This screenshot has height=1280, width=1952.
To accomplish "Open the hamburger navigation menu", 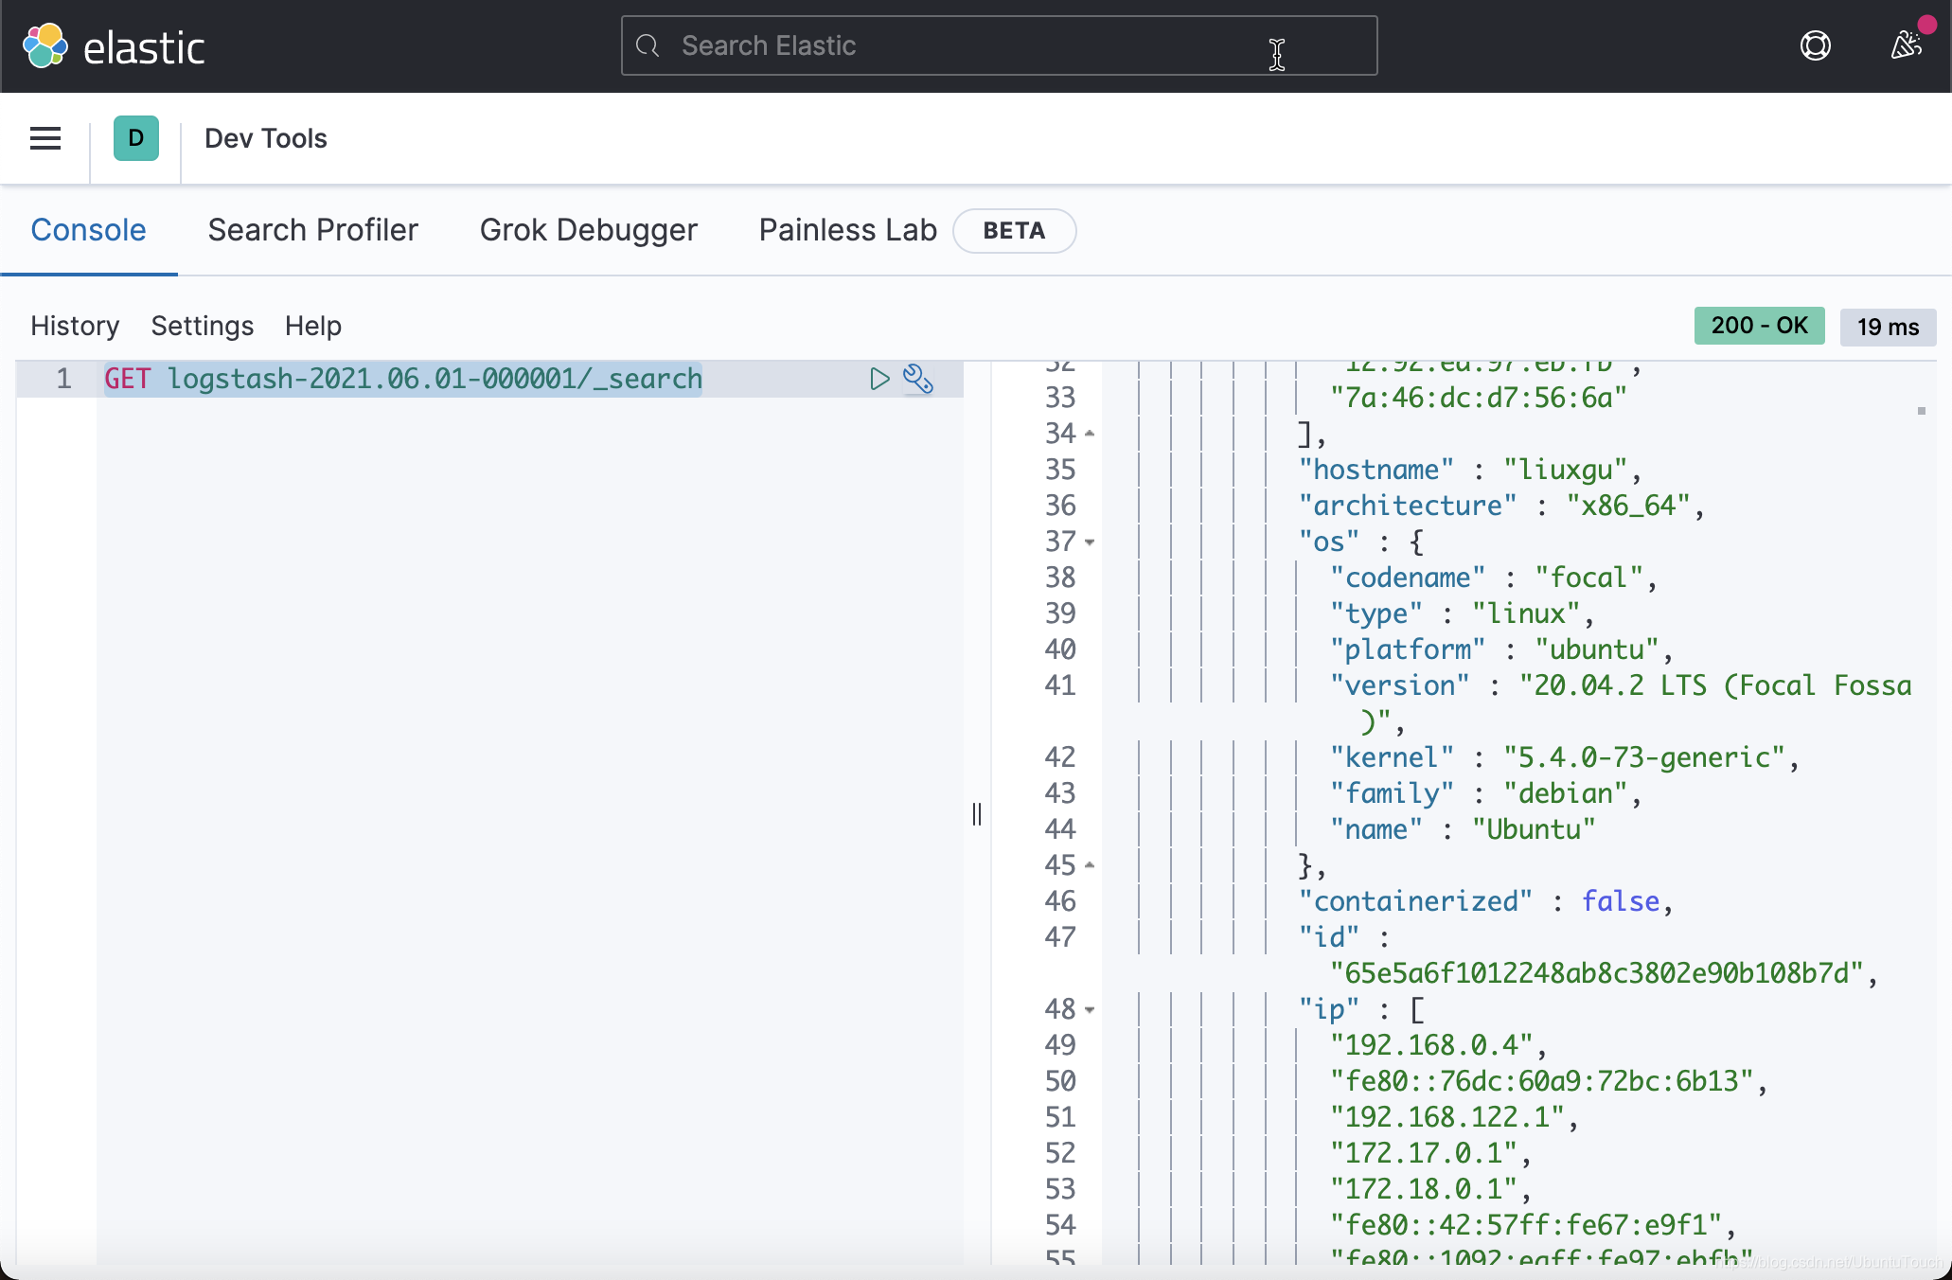I will point(45,138).
